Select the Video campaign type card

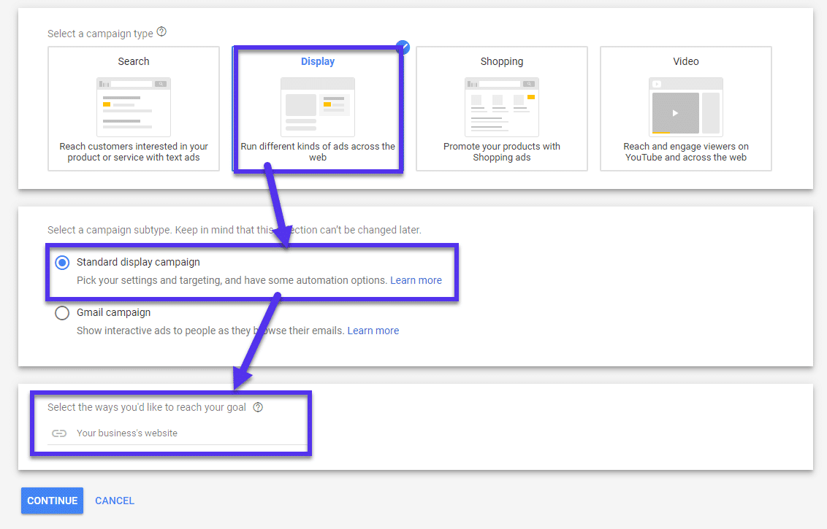point(685,109)
